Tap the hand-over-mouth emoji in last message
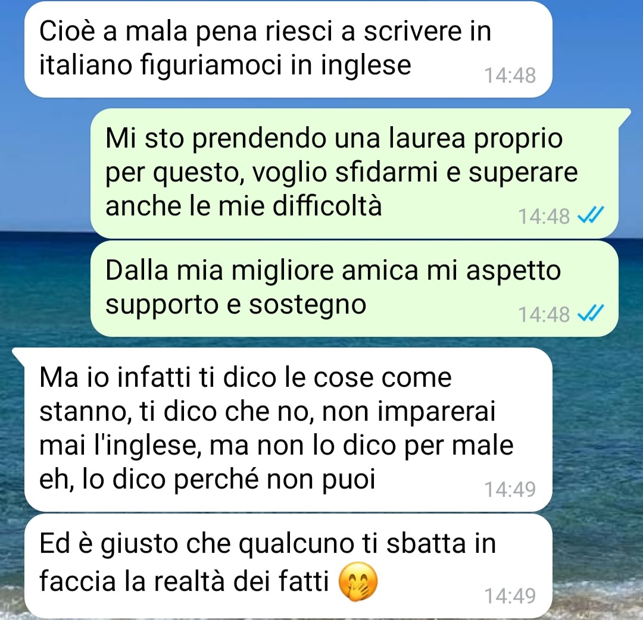Image resolution: width=643 pixels, height=620 pixels. pos(358,581)
